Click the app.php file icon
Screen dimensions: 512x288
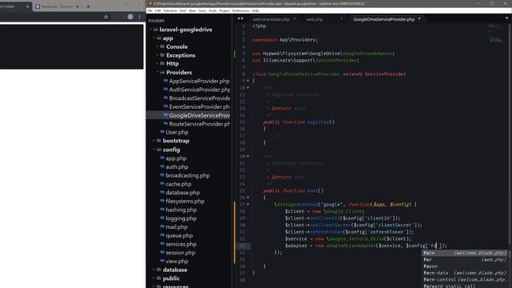click(162, 158)
